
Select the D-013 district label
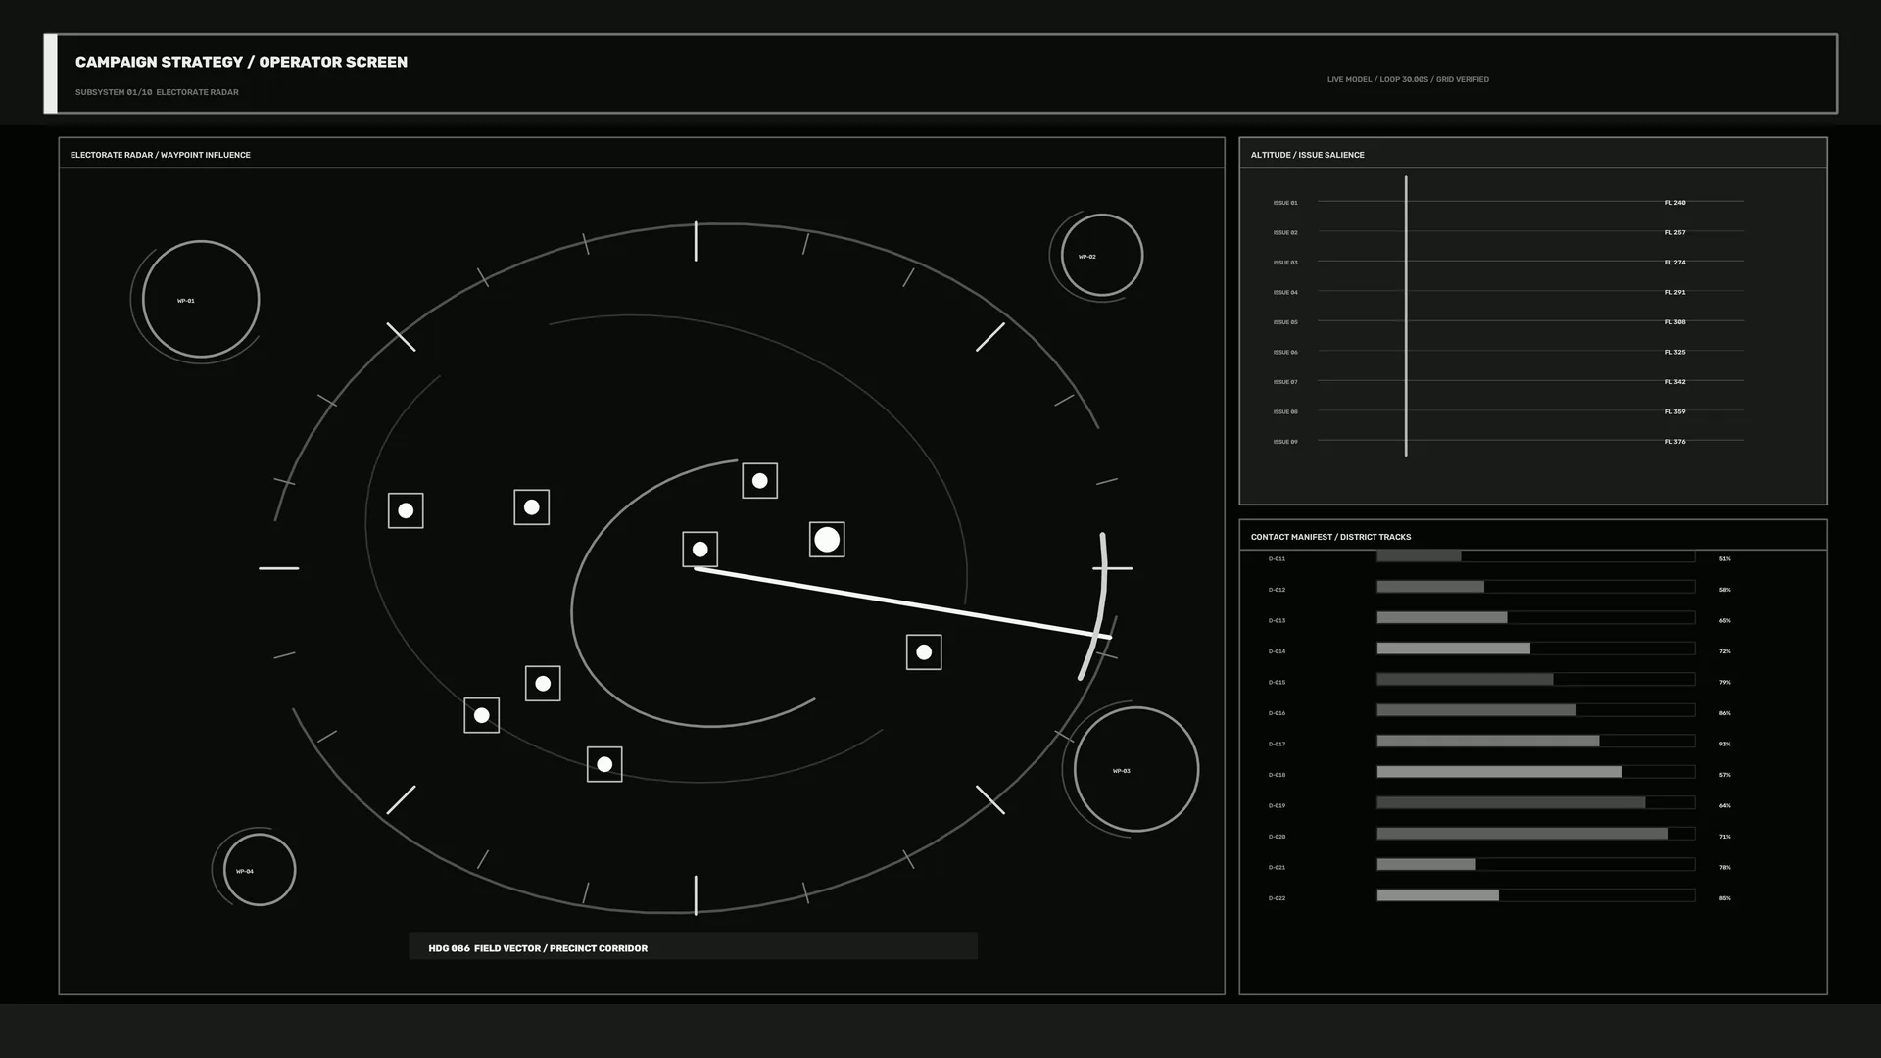point(1277,621)
